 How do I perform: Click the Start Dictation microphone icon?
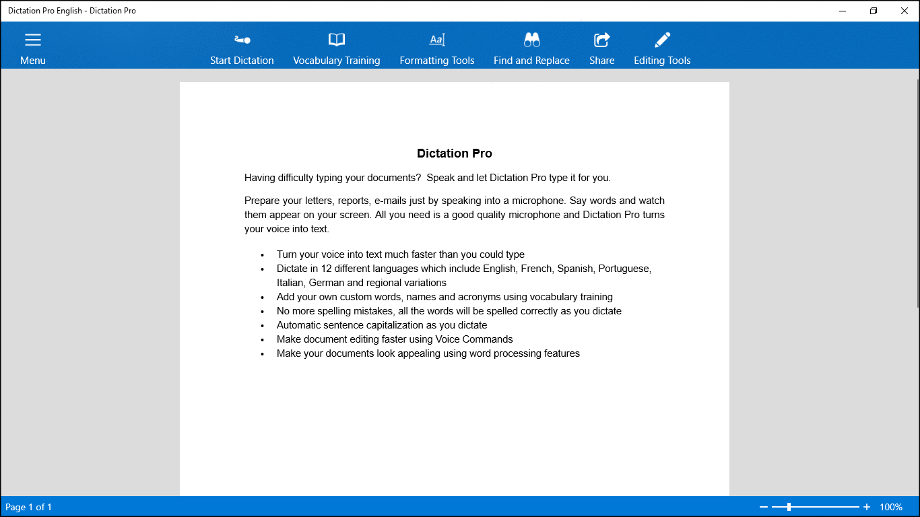(242, 40)
